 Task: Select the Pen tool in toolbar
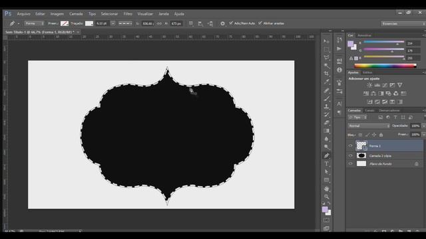(326, 155)
